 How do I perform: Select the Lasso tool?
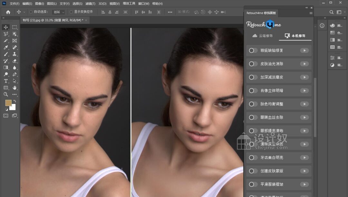6,34
